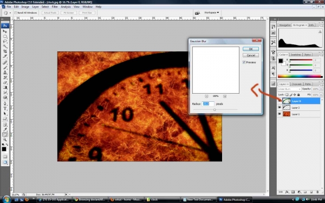Select the Slice tool
Image resolution: width=325 pixels, height=203 pixels.
[5, 56]
